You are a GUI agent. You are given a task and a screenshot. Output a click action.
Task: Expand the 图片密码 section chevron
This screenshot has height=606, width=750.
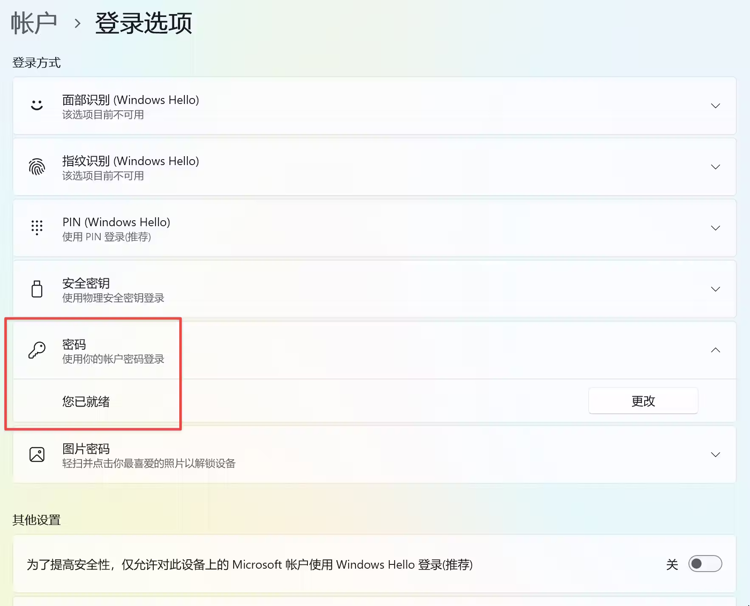[x=715, y=454]
